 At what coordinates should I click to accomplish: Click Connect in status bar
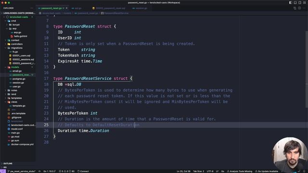[x=83, y=171]
